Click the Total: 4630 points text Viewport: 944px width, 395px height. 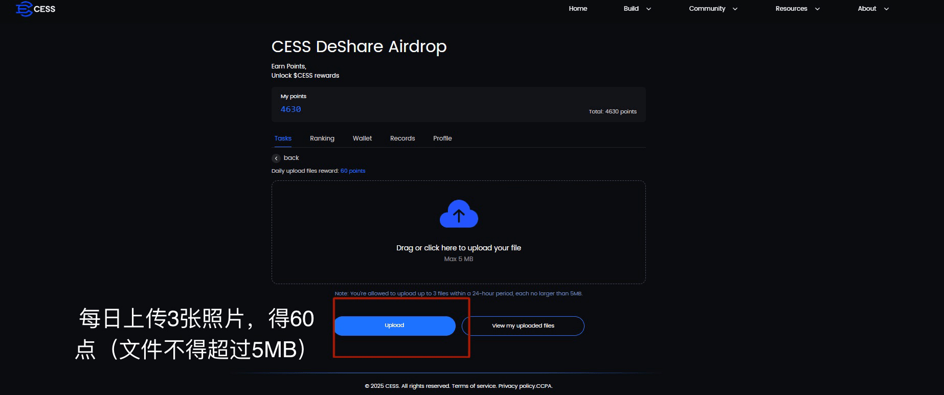(613, 111)
